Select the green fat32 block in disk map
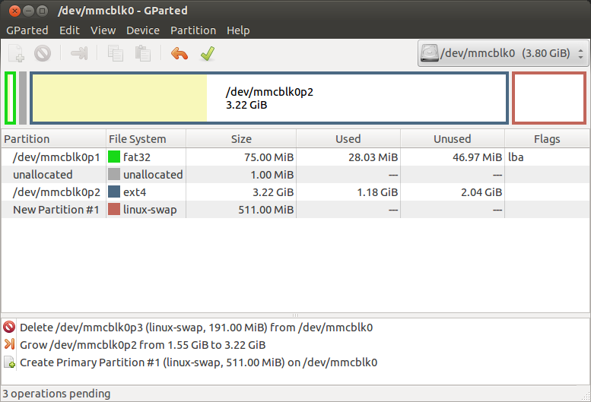Image resolution: width=591 pixels, height=402 pixels. pos(10,97)
